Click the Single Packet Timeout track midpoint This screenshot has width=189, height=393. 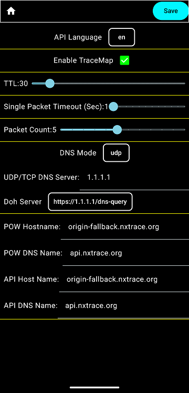(149, 107)
